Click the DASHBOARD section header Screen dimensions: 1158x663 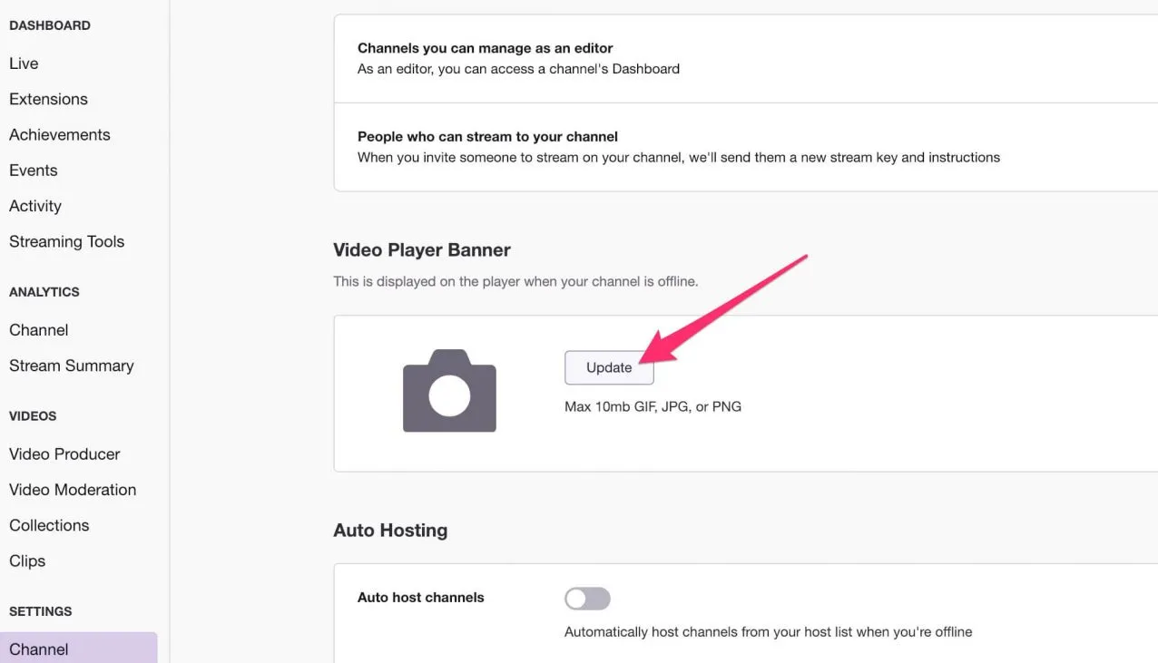click(x=50, y=25)
